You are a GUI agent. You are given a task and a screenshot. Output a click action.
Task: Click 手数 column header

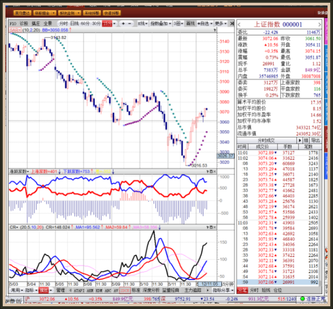point(288,147)
